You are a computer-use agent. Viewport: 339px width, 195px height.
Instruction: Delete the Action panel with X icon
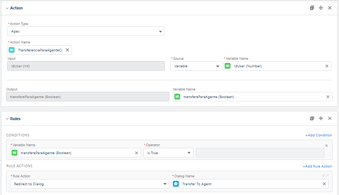(x=330, y=8)
